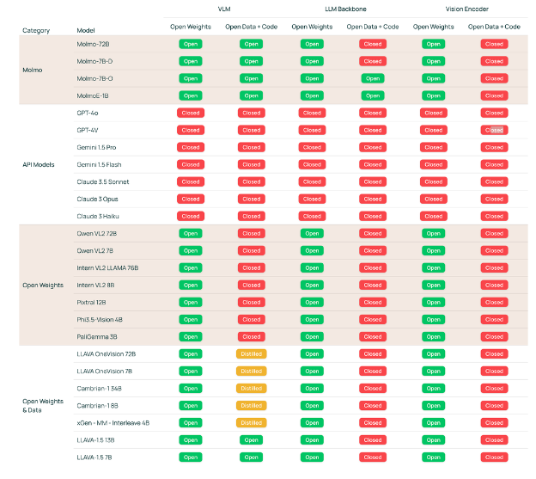The image size is (536, 479).
Task: Click the Molmo category label
Action: [33, 70]
